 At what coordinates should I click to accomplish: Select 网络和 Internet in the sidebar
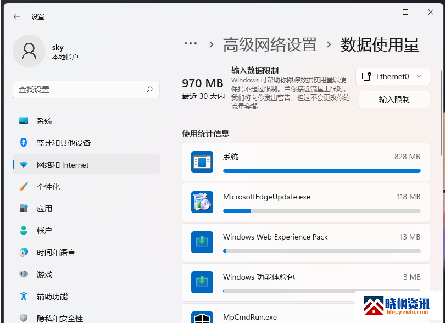(86, 165)
